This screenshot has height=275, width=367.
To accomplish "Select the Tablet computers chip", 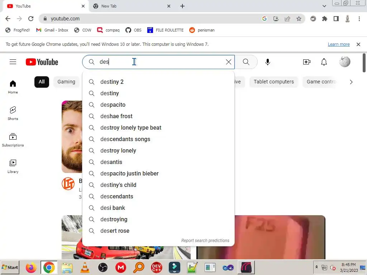I will click(273, 82).
